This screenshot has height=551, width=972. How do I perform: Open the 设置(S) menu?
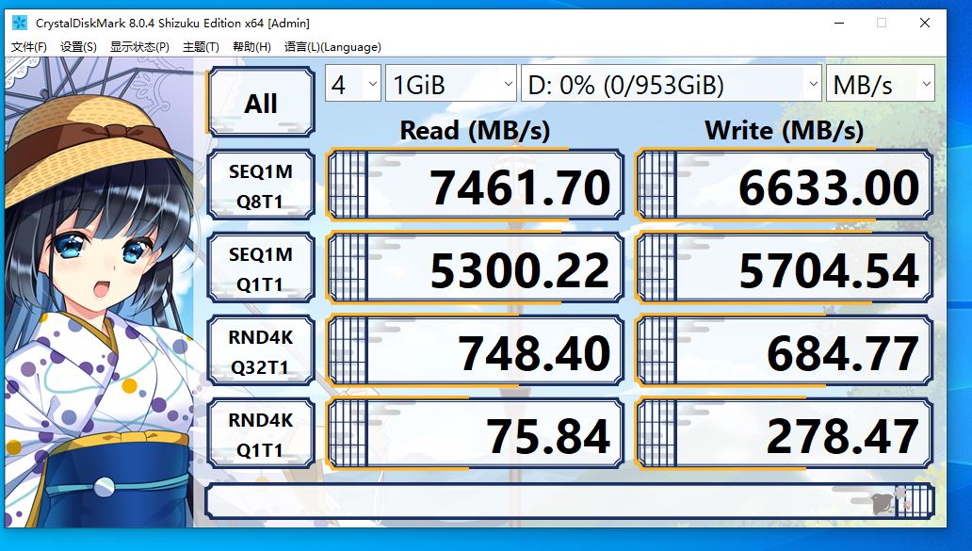[79, 46]
